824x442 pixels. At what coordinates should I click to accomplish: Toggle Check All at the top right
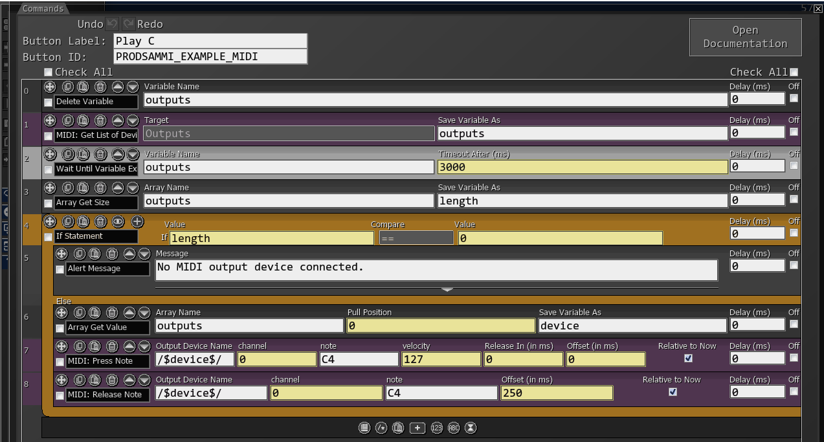794,72
